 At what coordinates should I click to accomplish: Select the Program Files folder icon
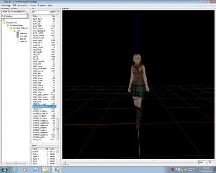[4, 23]
